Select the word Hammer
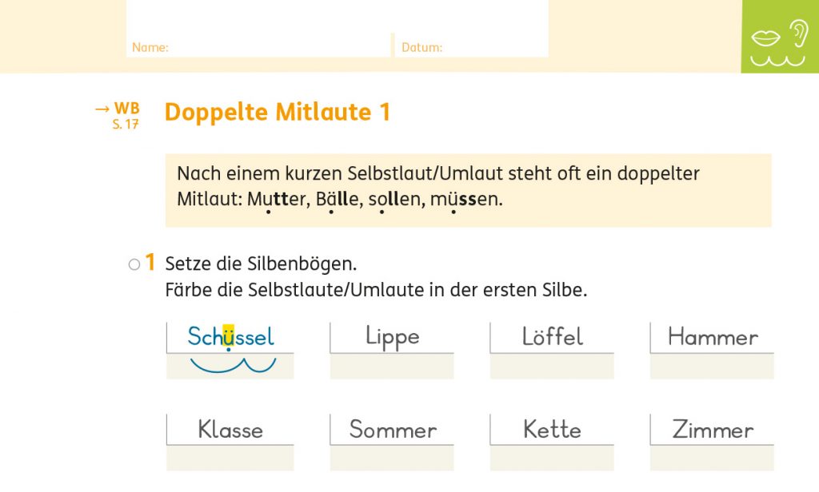819x492 pixels. click(x=713, y=336)
